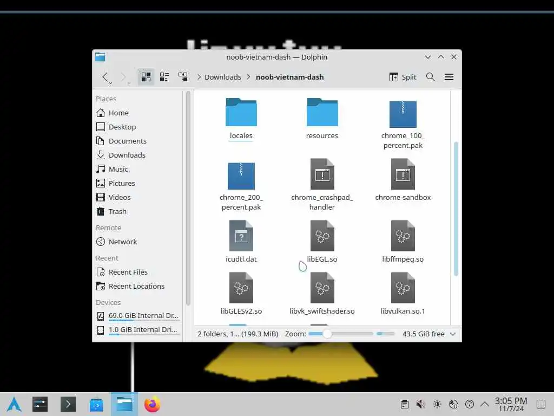The height and width of the screenshot is (416, 554).
Task: Select libvk_swiftshader.so library icon
Action: click(322, 288)
